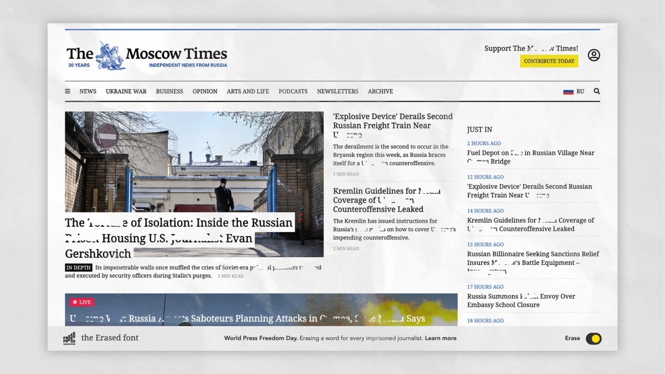The height and width of the screenshot is (374, 665).
Task: Open Just In 'Explosive Device' 12 hours story
Action: (x=529, y=191)
